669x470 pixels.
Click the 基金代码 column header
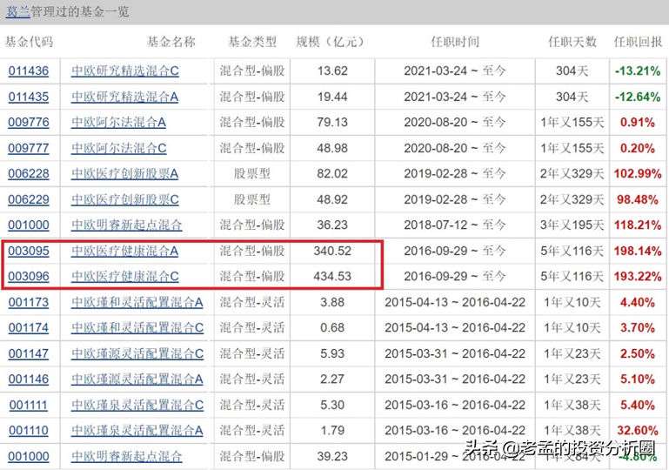coord(29,42)
